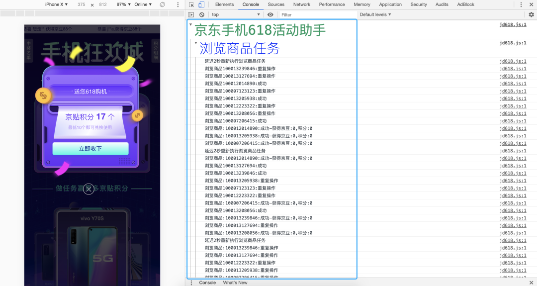Screen dimensions: 537x286
Task: Click 京贴积分 17 个 text in popup
Action: (90, 117)
